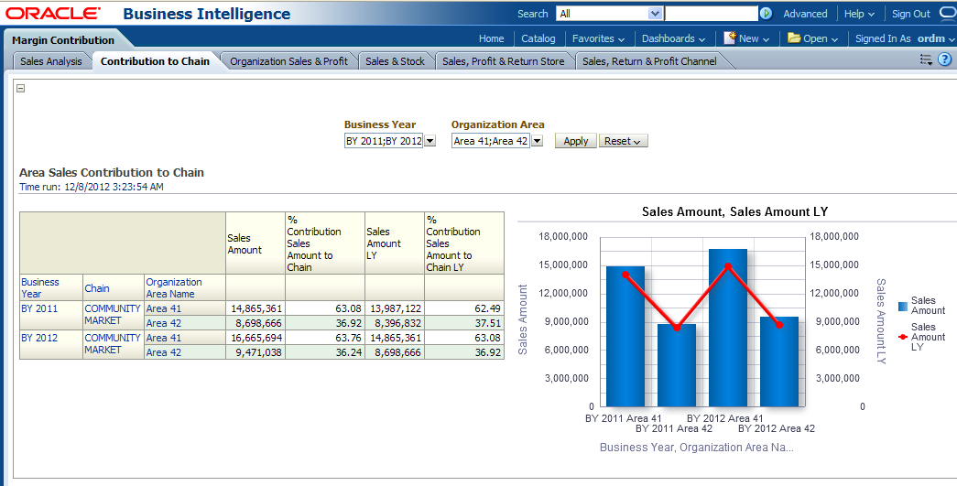This screenshot has height=486, width=957.
Task: Open the Sales & Stock tab
Action: coord(395,61)
